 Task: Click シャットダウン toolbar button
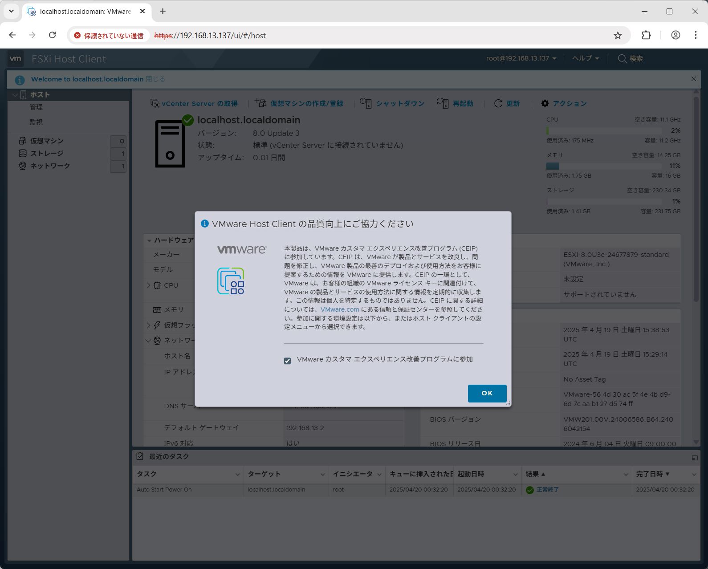click(392, 103)
